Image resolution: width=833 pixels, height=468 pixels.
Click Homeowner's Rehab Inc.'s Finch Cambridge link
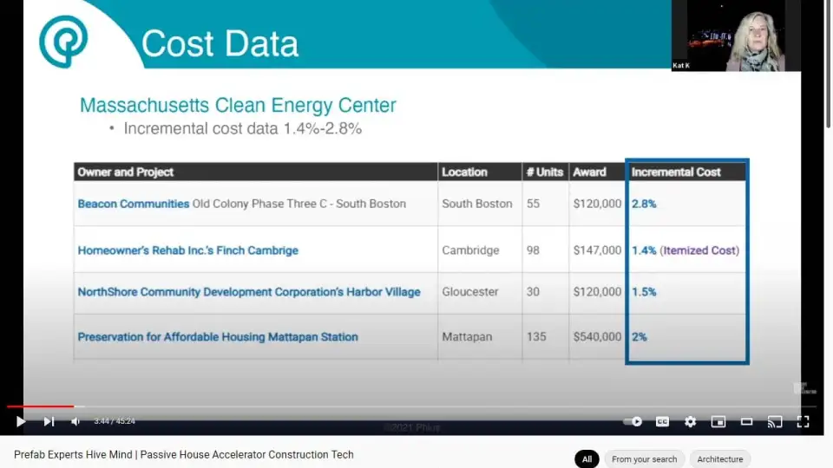(x=187, y=250)
